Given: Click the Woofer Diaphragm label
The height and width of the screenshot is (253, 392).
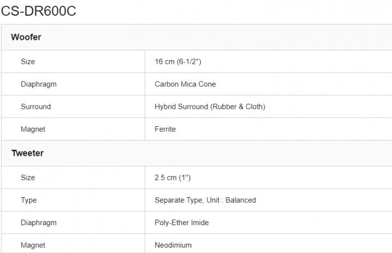Looking at the screenshot, I should pos(38,84).
